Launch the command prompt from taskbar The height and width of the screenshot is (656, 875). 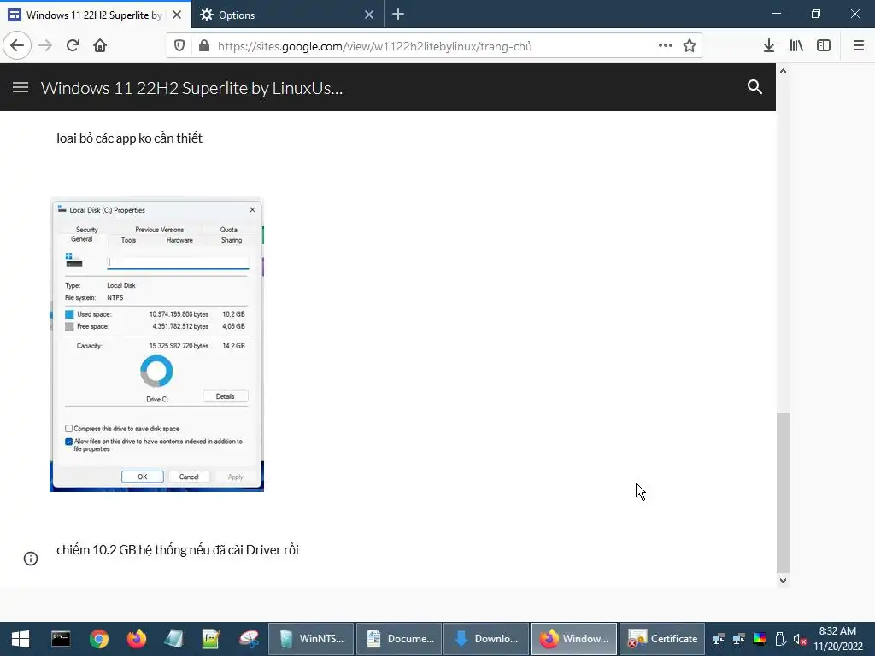click(x=61, y=639)
